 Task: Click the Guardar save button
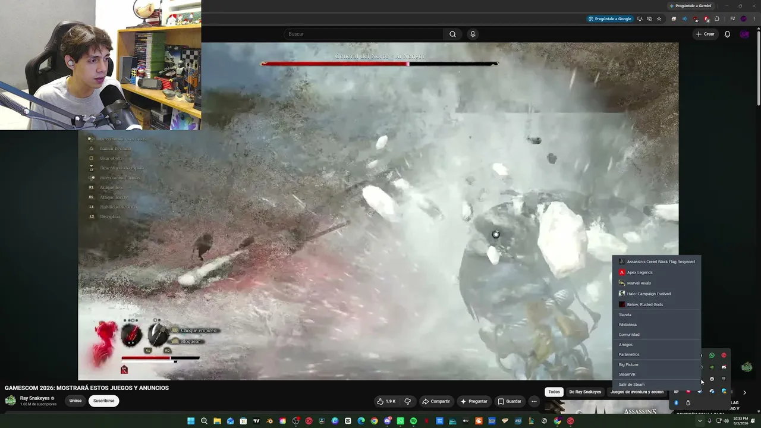510,401
